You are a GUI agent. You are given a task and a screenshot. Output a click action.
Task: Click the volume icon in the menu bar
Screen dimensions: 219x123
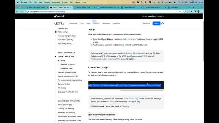click(159, 2)
